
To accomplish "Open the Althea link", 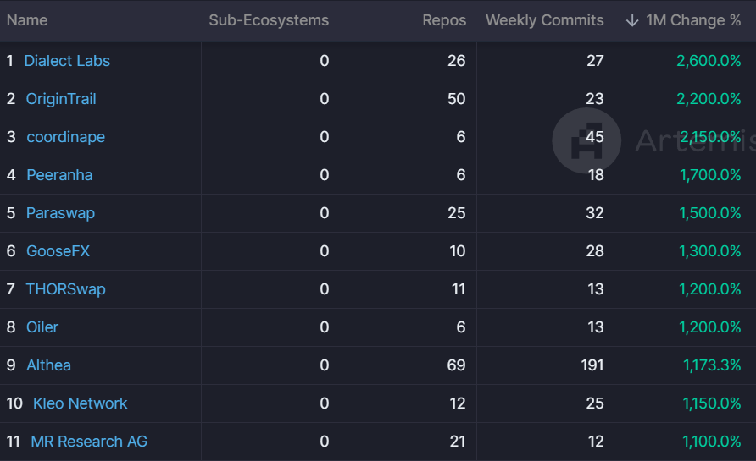I will pyautogui.click(x=48, y=365).
